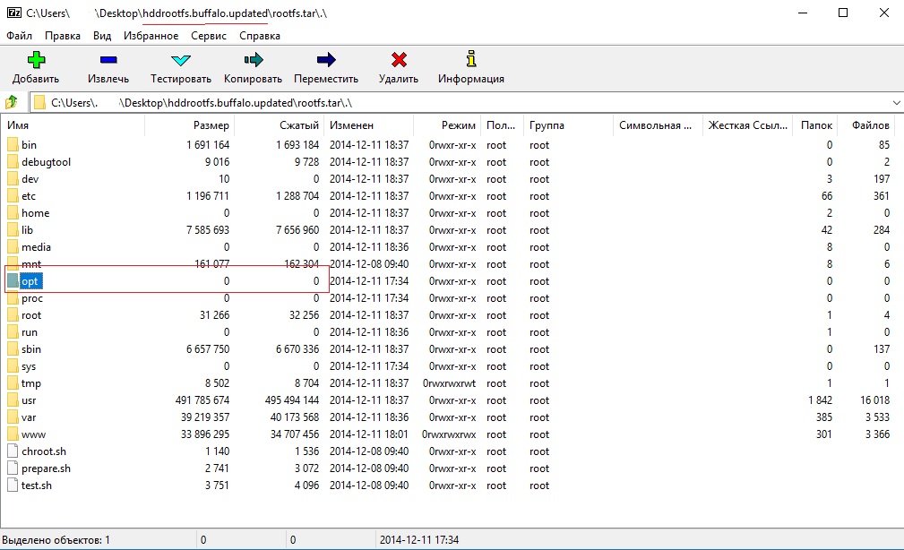Click usr file count 16 018
The height and width of the screenshot is (550, 904).
pos(875,400)
